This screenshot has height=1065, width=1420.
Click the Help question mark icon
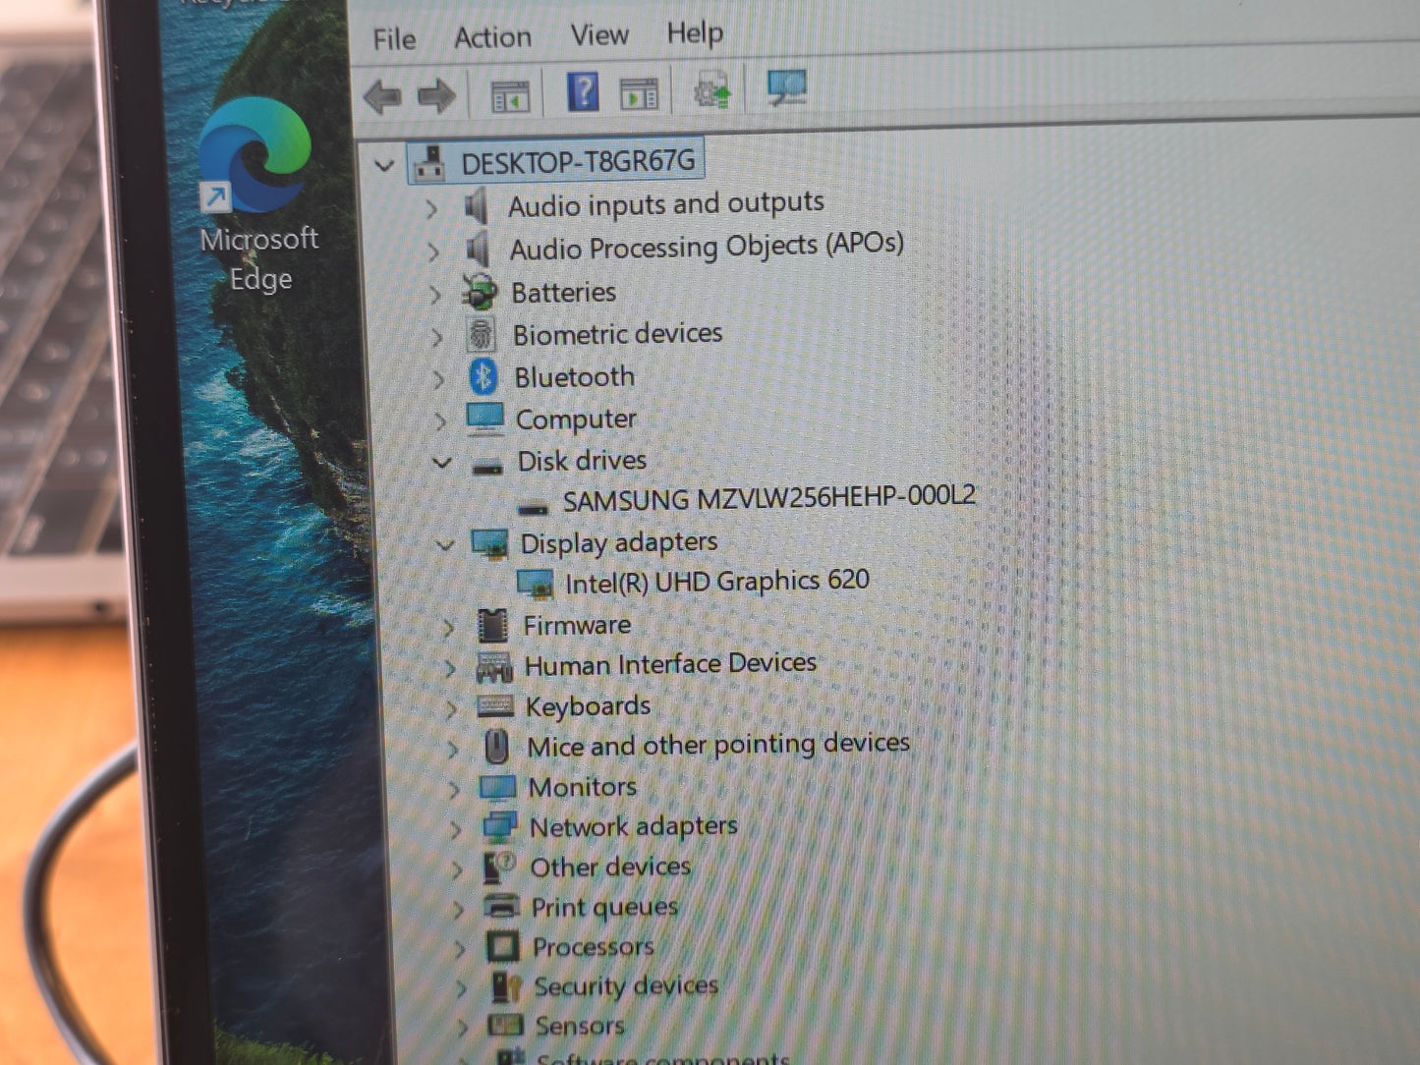pos(585,90)
